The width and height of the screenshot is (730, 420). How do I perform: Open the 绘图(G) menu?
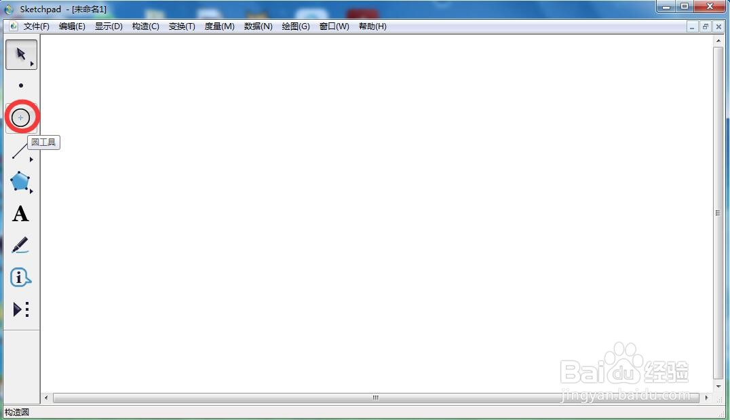coord(296,26)
